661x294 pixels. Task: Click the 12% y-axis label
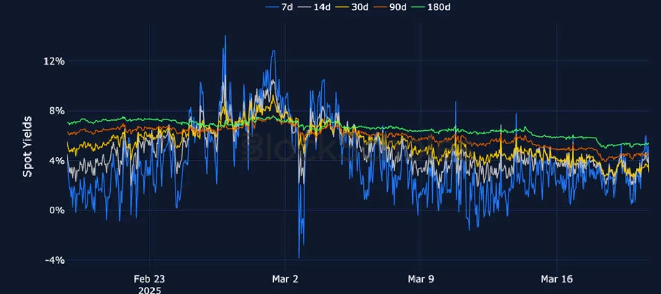tap(54, 61)
